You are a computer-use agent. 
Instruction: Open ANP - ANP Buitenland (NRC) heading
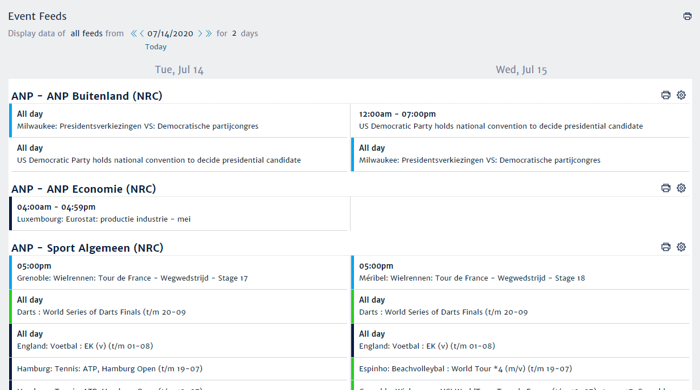point(87,96)
